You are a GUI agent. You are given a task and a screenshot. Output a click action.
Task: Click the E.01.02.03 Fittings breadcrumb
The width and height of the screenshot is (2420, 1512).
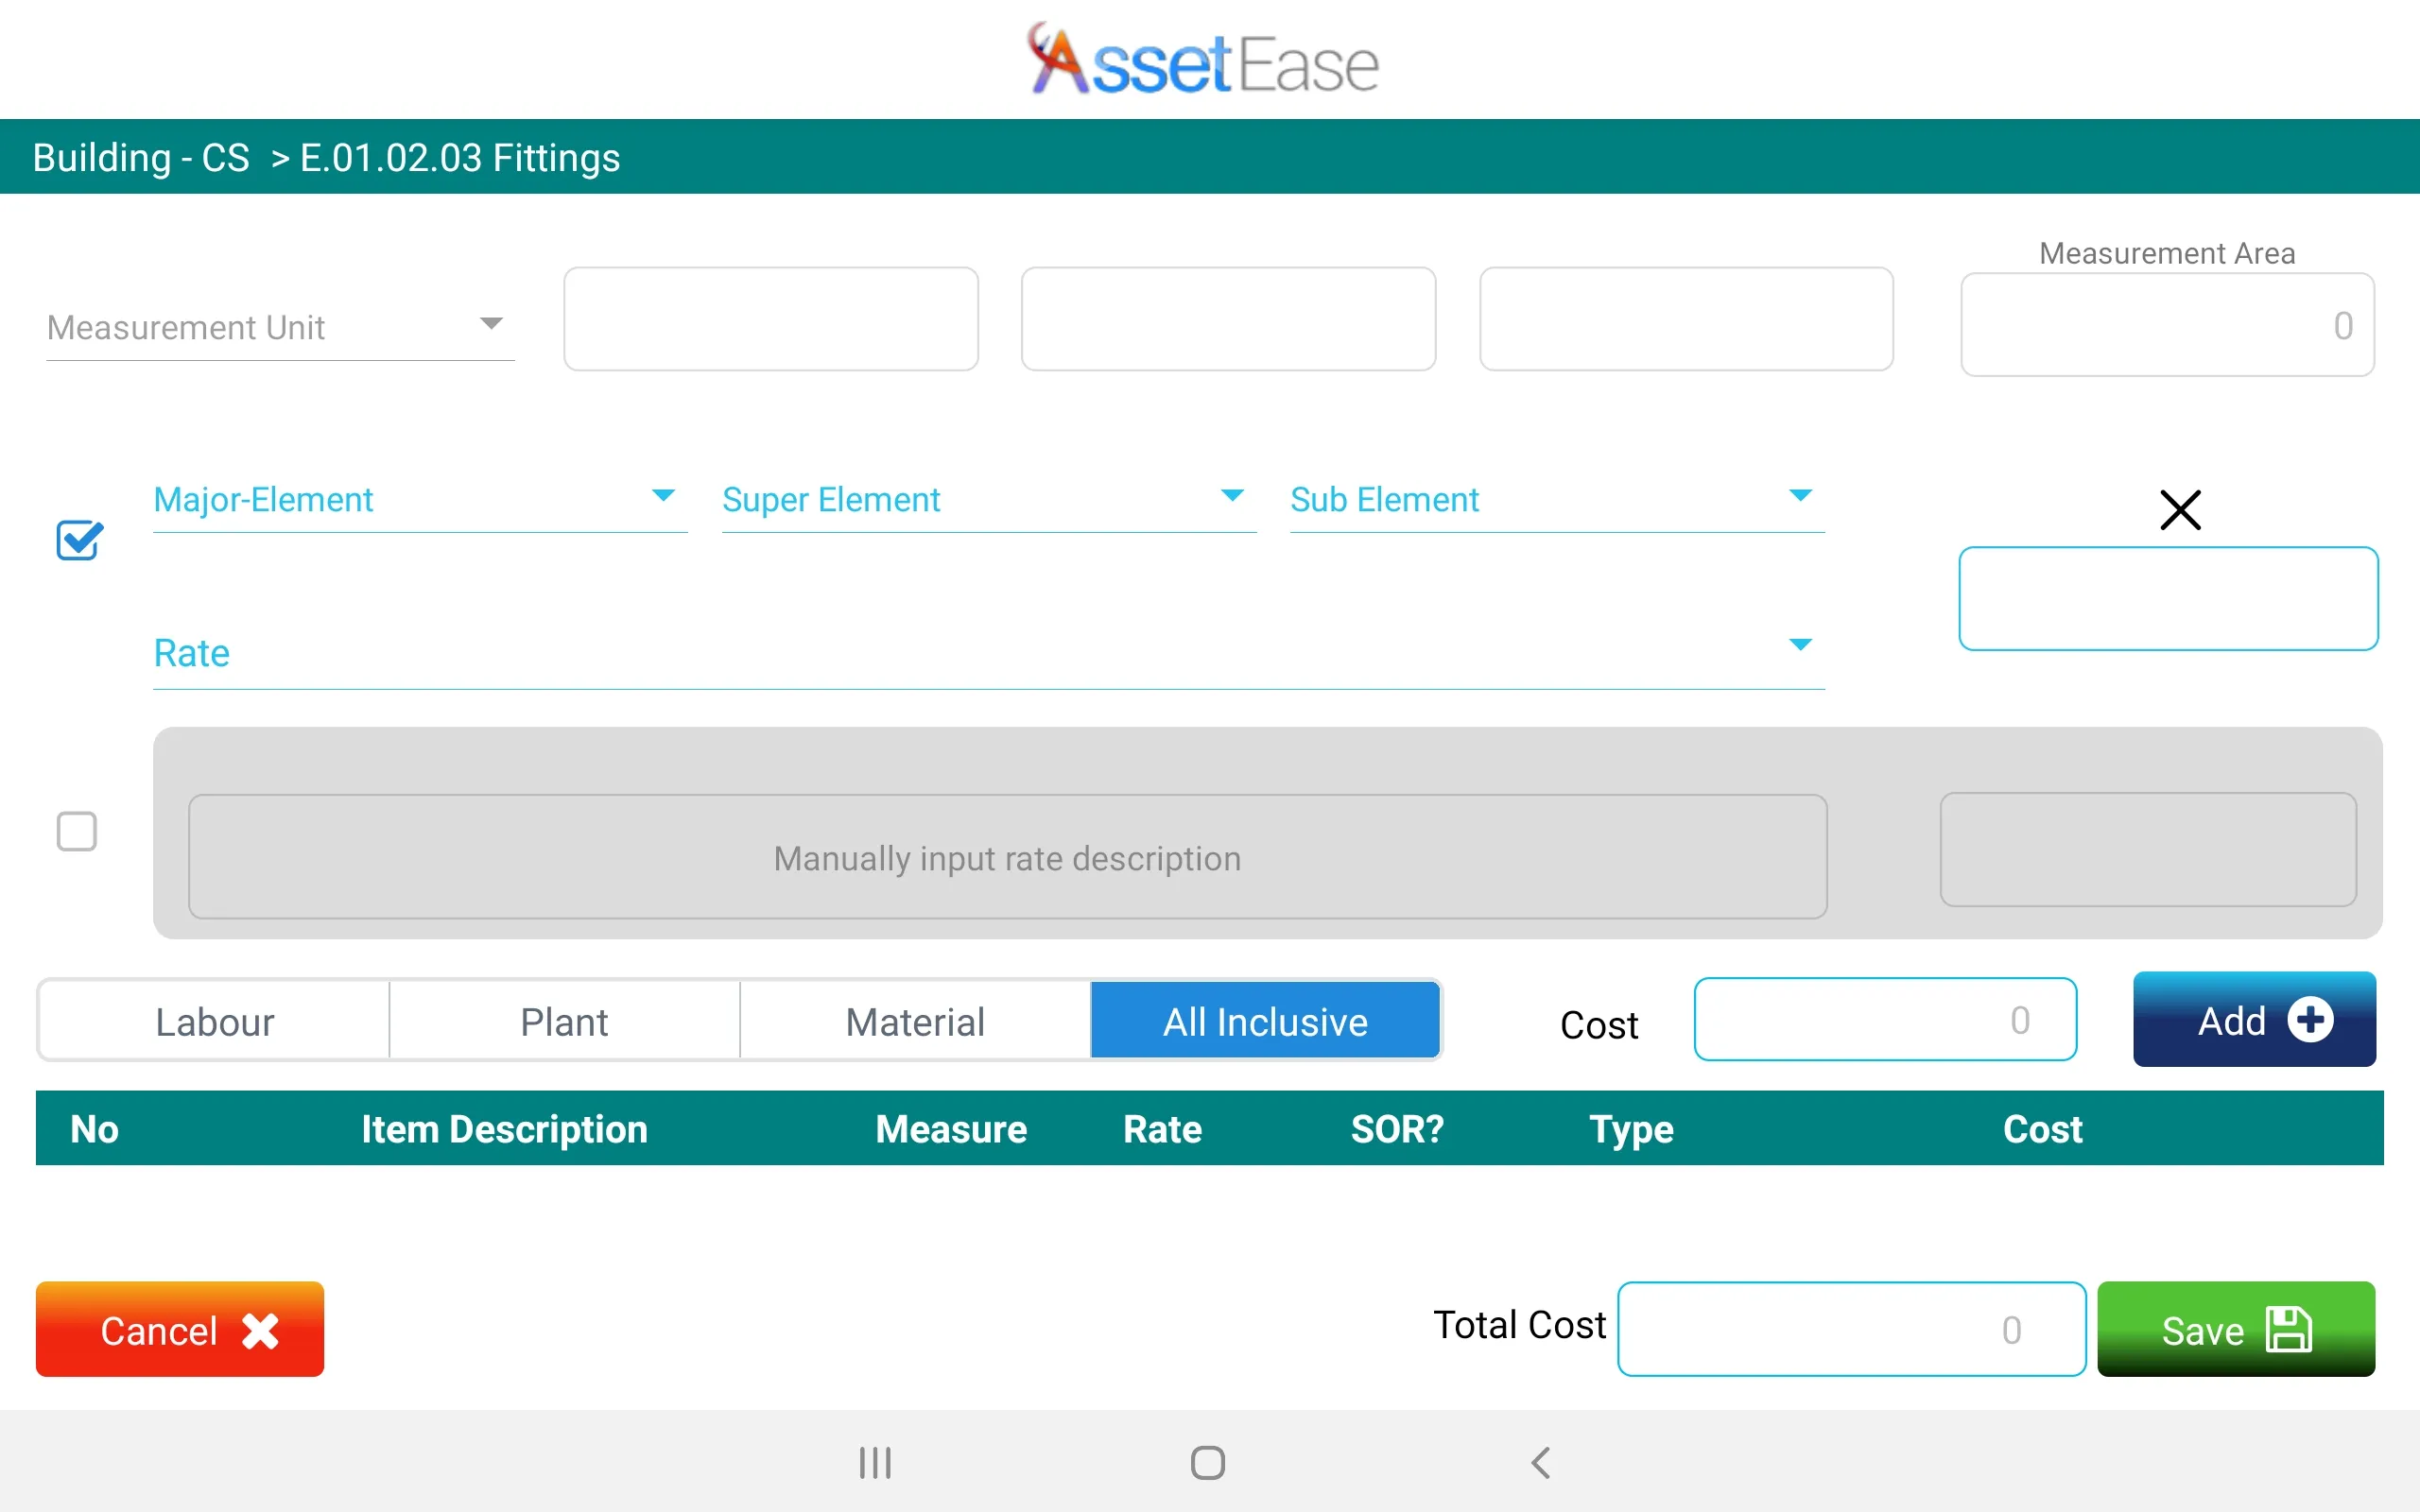[460, 157]
